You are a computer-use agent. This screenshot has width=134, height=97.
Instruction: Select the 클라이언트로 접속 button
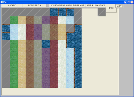[35, 5]
